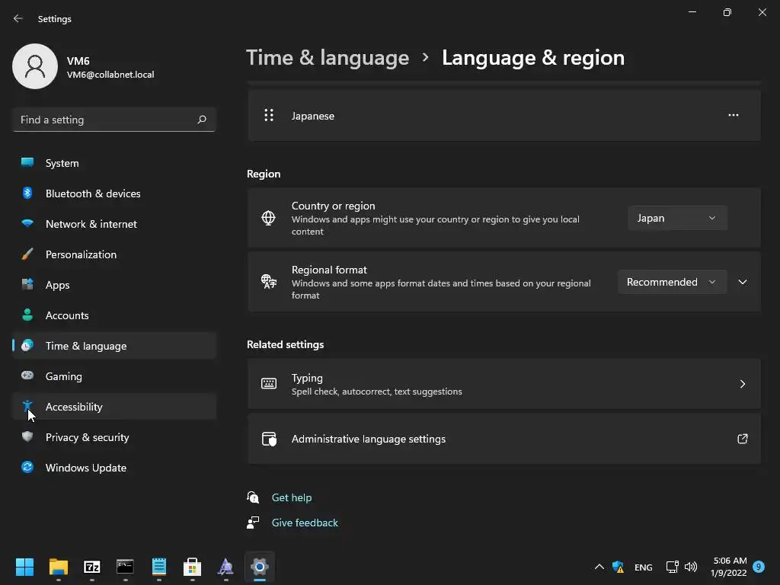Viewport: 780px width, 585px height.
Task: Click the Bluetooth icon in sidebar
Action: click(x=27, y=193)
